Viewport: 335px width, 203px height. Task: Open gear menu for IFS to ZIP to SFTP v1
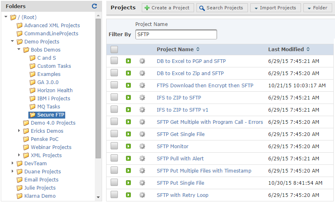click(142, 110)
